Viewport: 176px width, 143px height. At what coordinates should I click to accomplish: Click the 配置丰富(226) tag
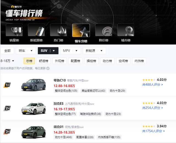click(85, 137)
